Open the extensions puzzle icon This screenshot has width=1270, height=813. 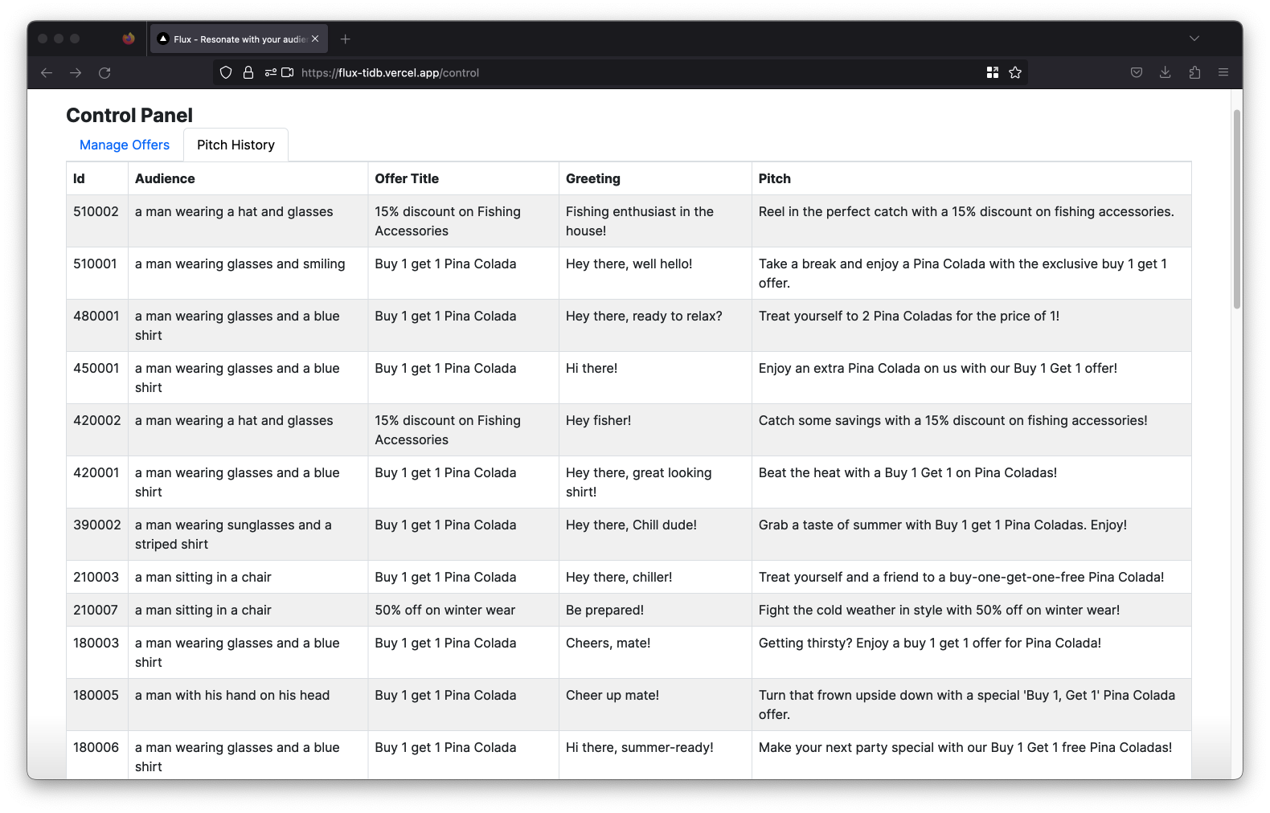[x=1194, y=73]
